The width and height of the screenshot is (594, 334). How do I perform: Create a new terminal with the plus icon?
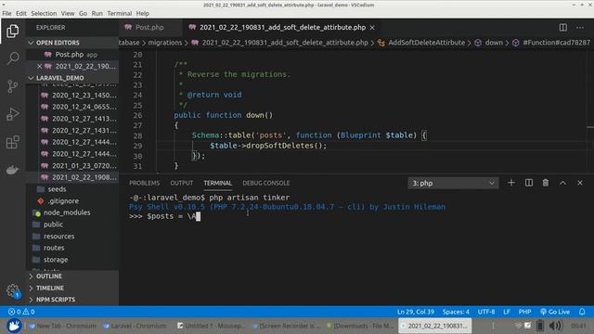tap(511, 183)
